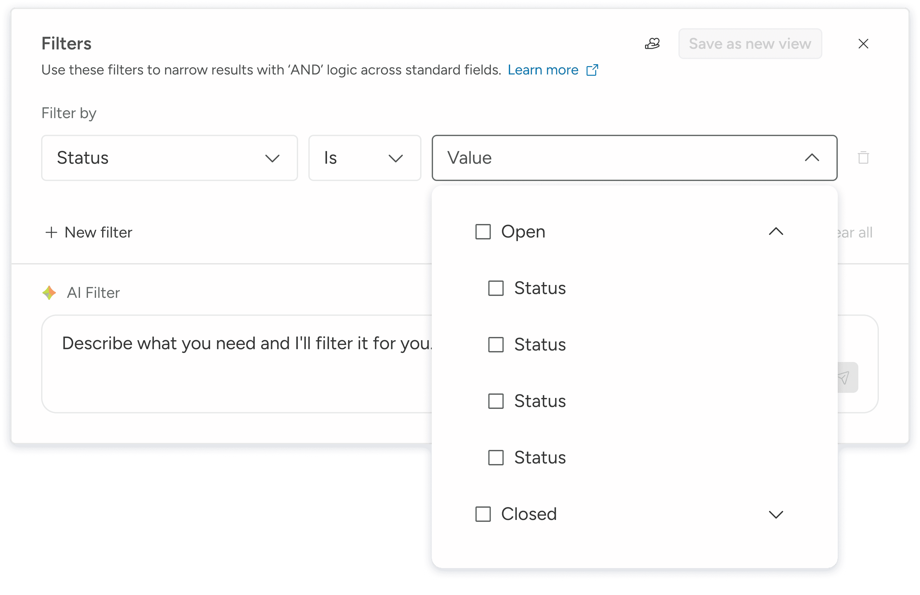Click the feedback hand-heart icon

[652, 44]
